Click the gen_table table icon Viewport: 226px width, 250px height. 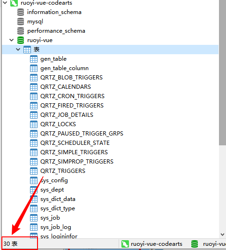pos(34,59)
